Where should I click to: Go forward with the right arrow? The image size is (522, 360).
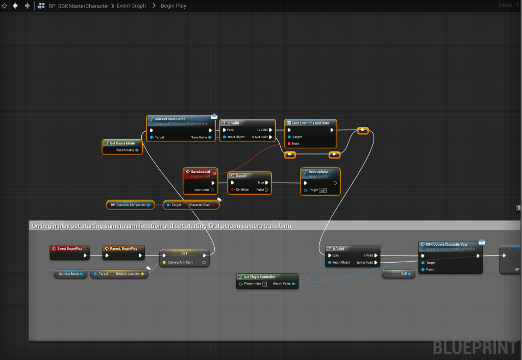[x=27, y=6]
